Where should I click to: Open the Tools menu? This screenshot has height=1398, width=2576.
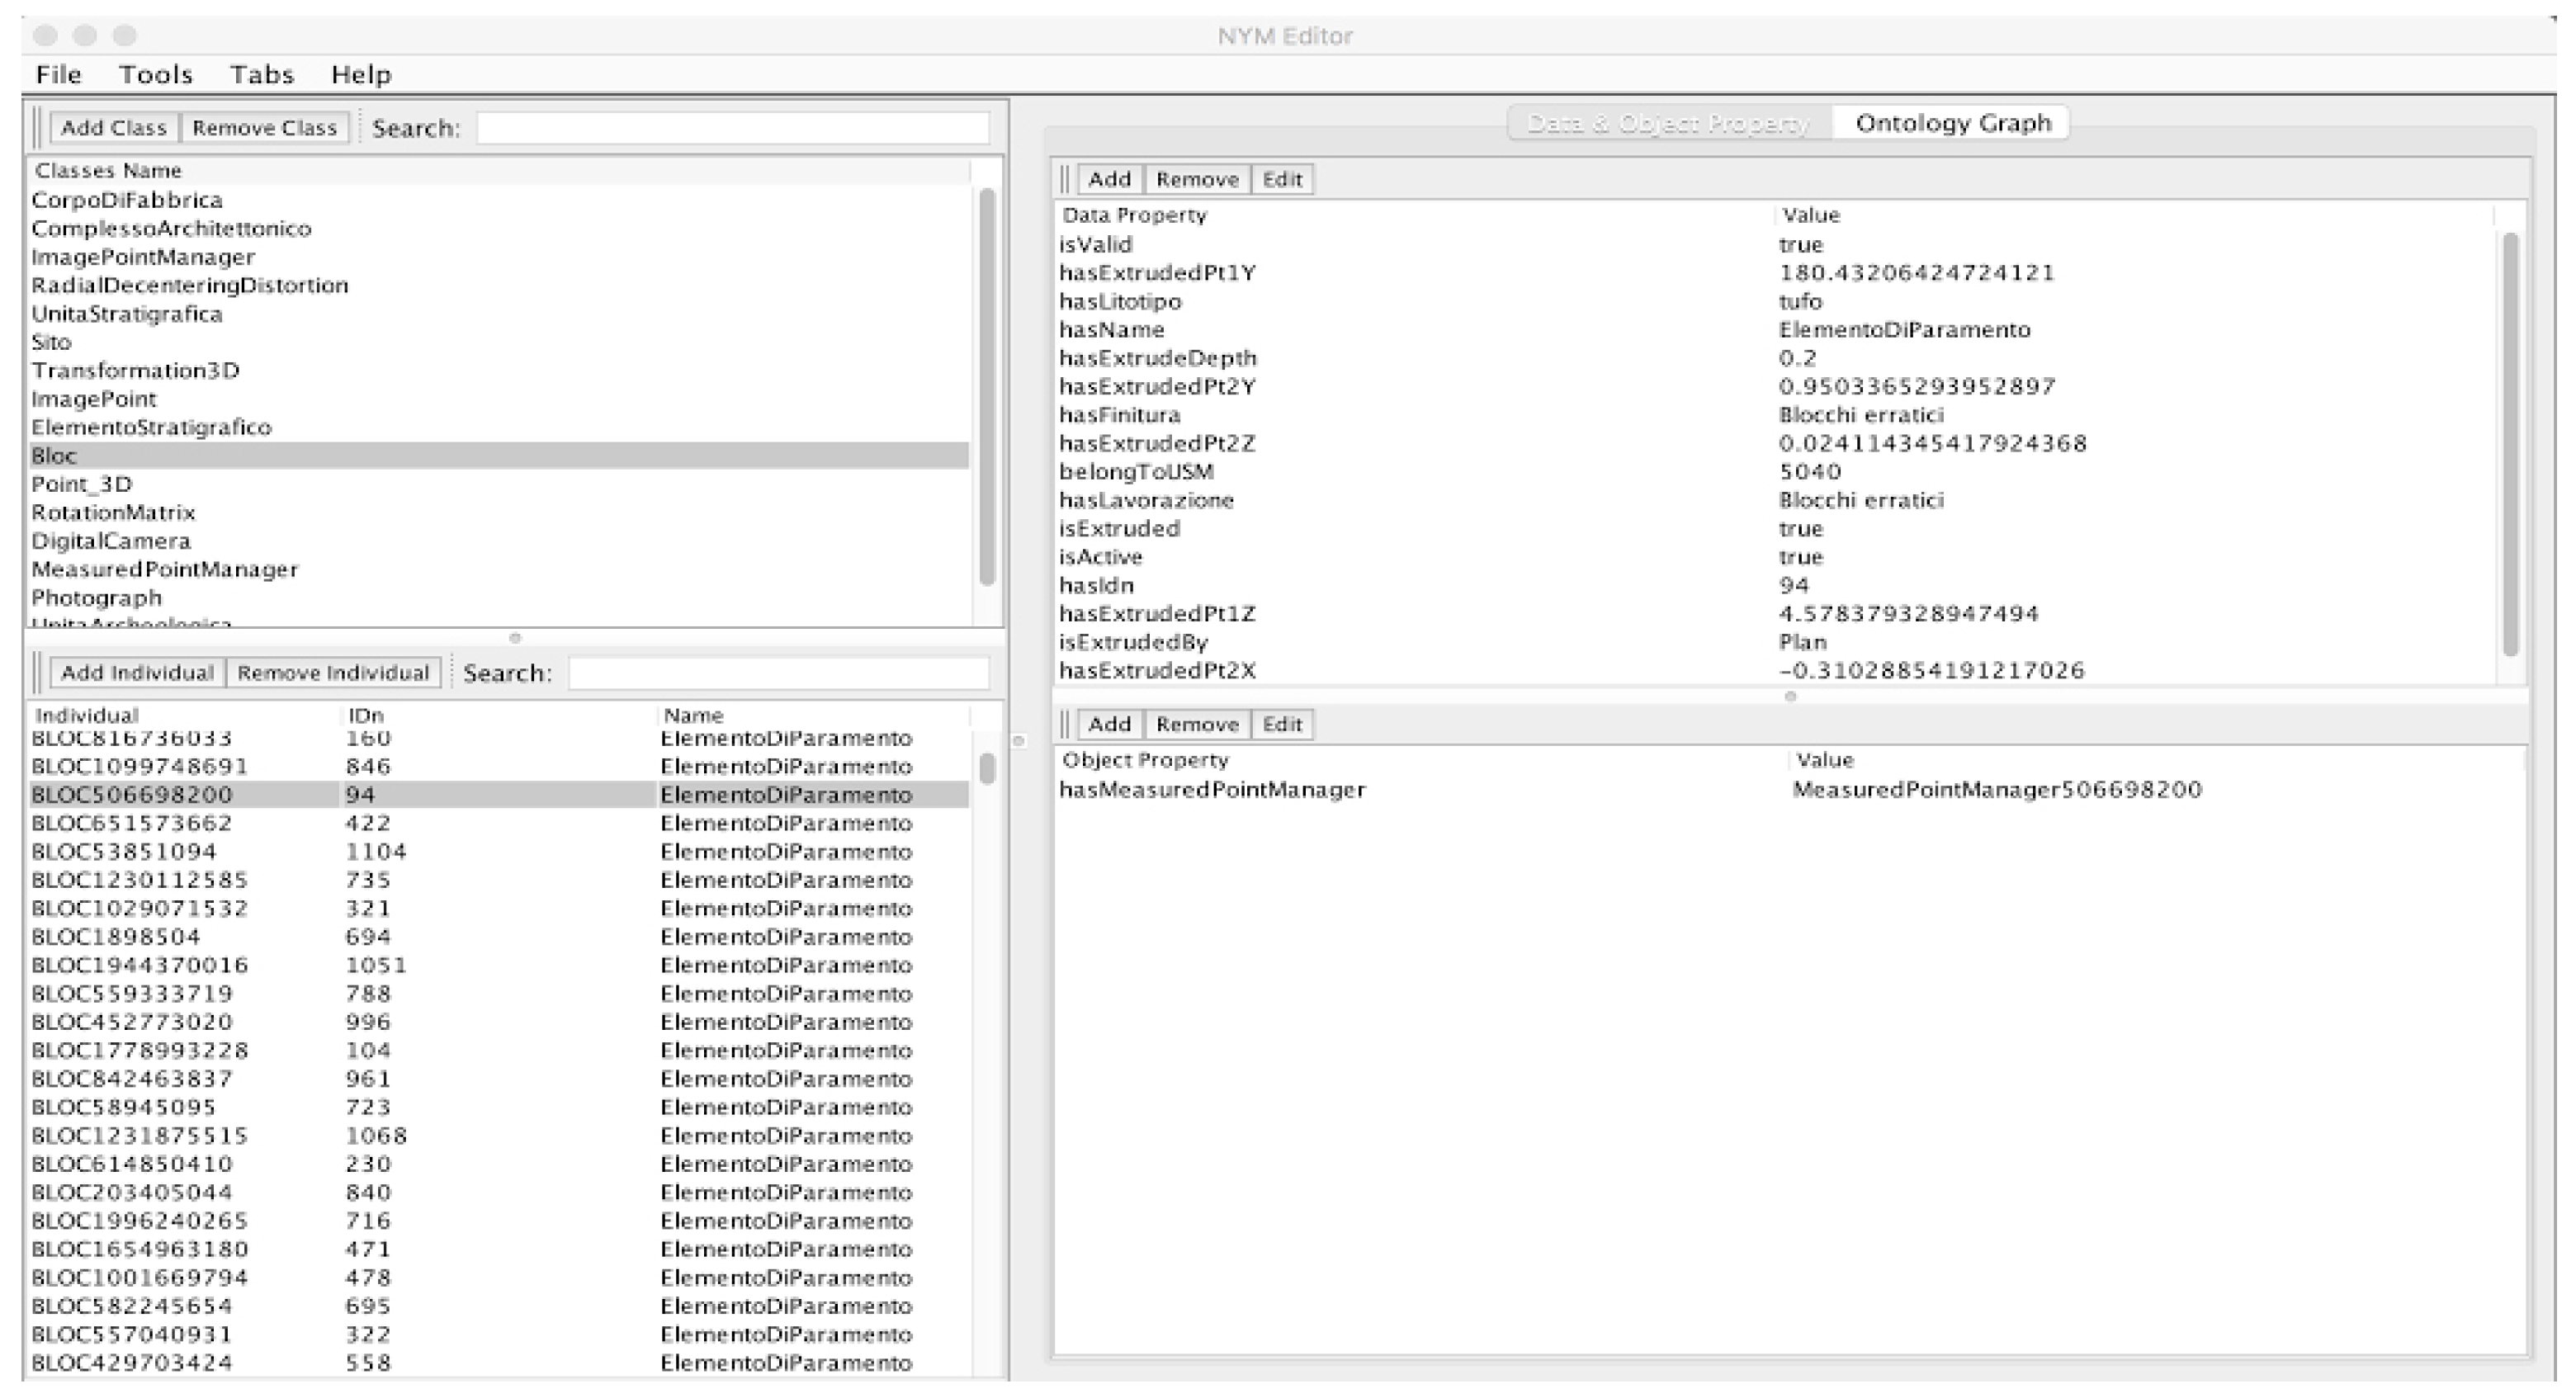coord(155,75)
